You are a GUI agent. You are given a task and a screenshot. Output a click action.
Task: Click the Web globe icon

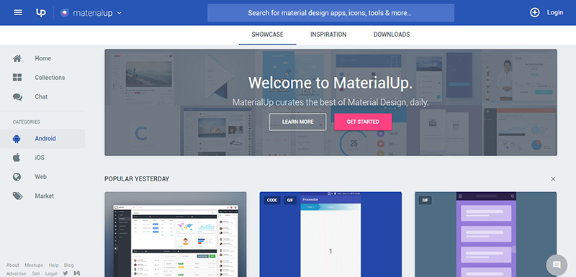click(17, 177)
